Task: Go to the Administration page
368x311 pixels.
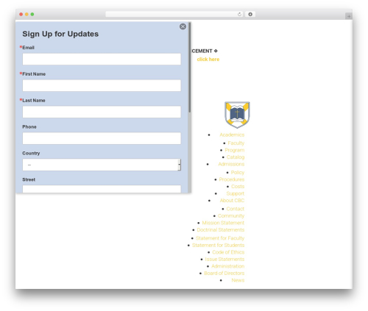Action: 228,266
